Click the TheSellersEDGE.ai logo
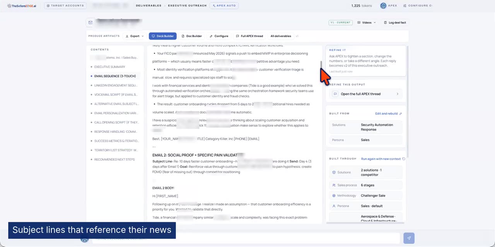This screenshot has height=247, width=495. [22, 6]
